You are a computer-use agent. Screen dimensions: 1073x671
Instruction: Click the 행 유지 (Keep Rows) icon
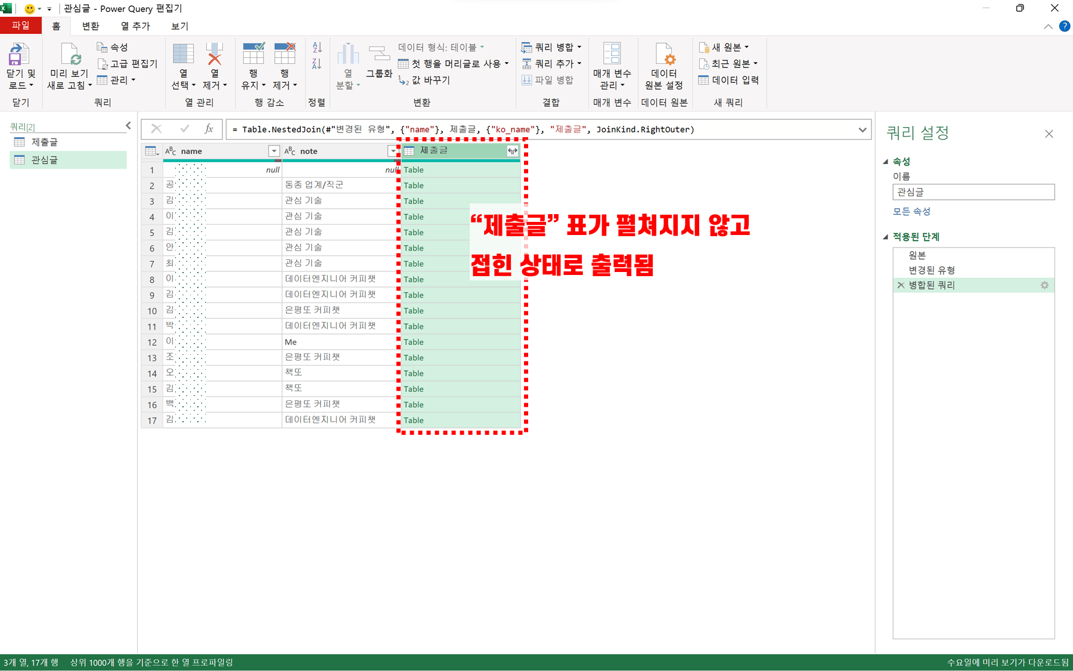253,54
